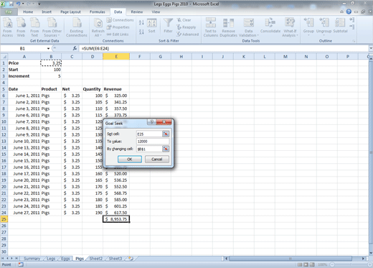Select the Price cell B1

click(51, 63)
